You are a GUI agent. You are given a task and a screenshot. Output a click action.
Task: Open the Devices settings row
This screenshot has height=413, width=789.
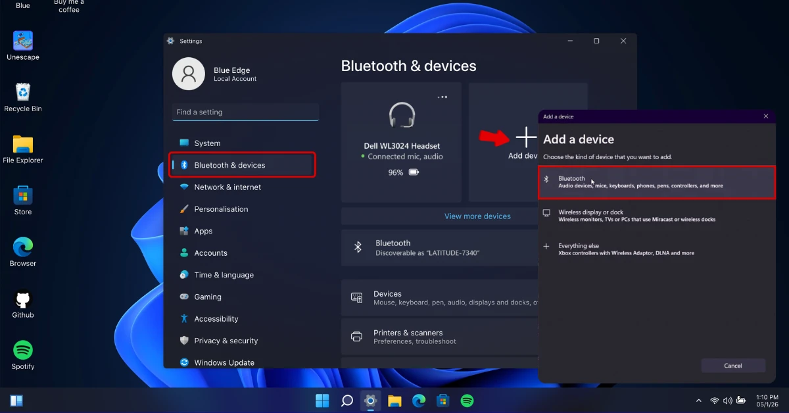click(439, 298)
